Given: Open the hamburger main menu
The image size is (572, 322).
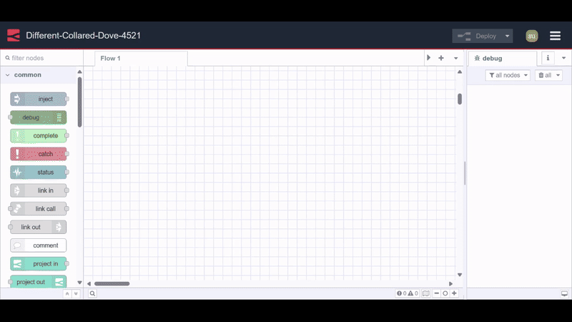Looking at the screenshot, I should point(556,36).
